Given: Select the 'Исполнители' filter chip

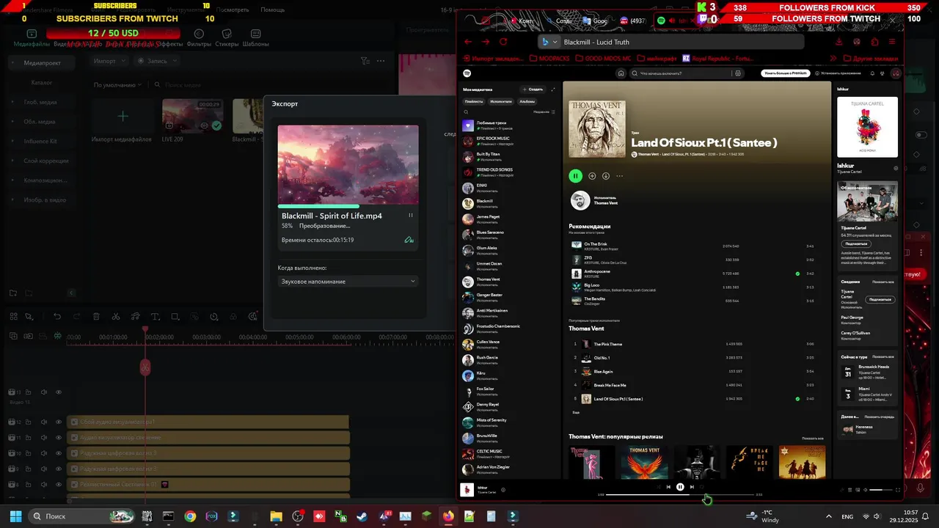Looking at the screenshot, I should point(501,101).
